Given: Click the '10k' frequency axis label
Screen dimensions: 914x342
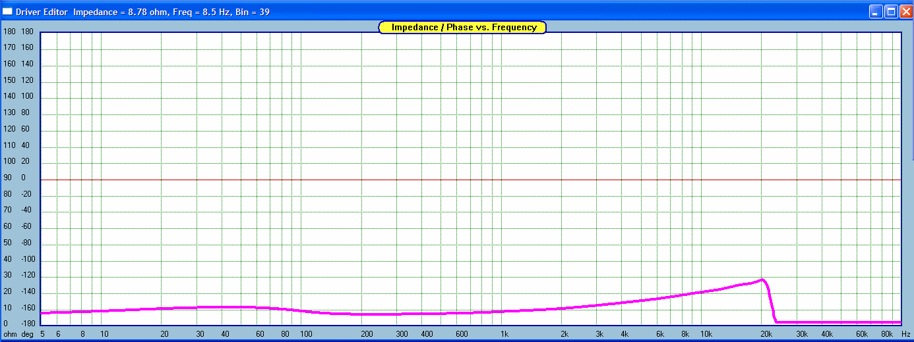Looking at the screenshot, I should point(706,334).
